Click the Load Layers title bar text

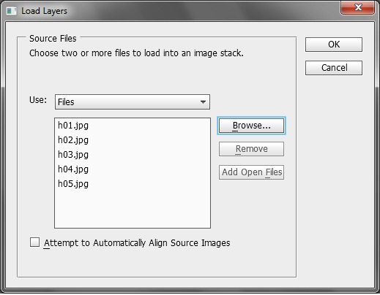pyautogui.click(x=44, y=11)
